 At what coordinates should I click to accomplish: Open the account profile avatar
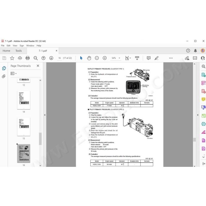[x=203, y=51]
